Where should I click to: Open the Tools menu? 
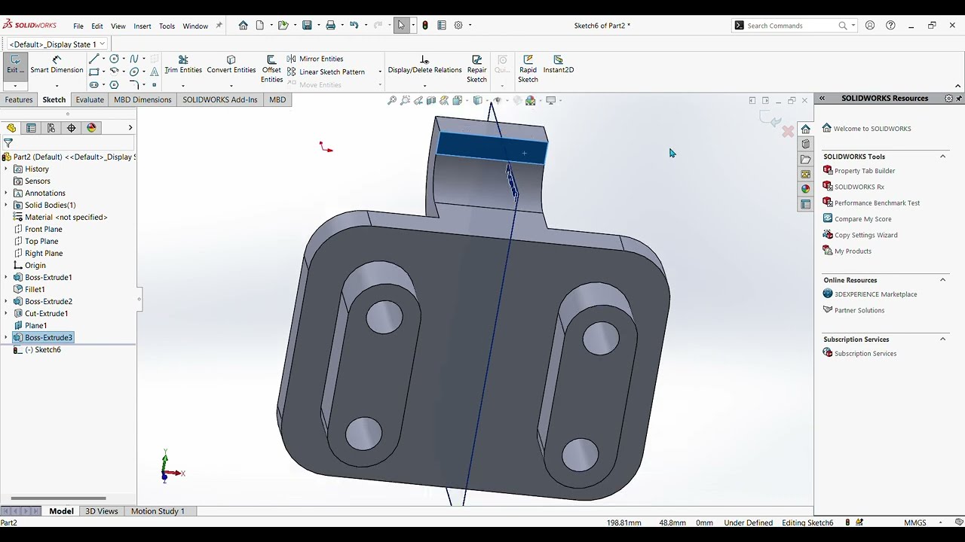[167, 26]
